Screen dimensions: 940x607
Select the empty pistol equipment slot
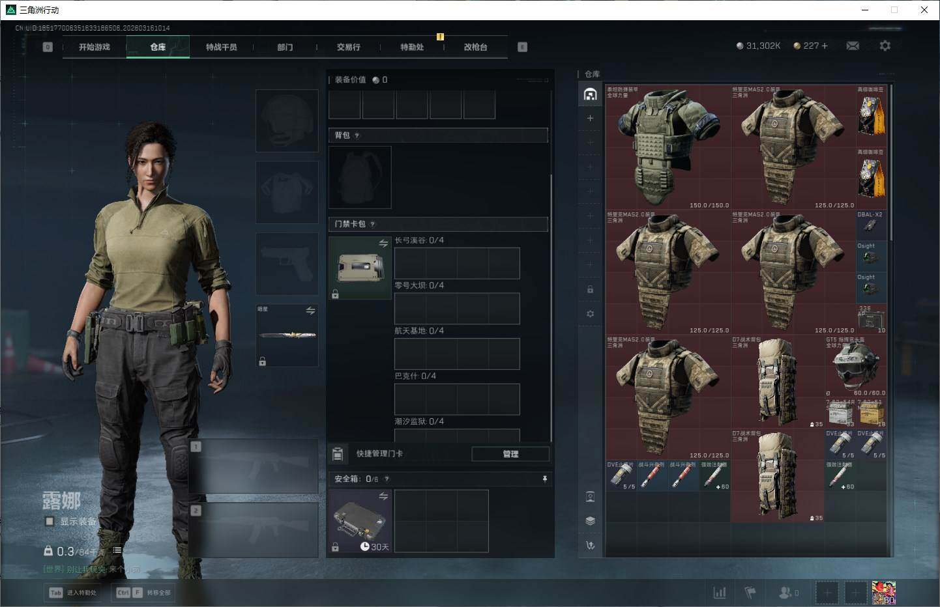click(287, 264)
